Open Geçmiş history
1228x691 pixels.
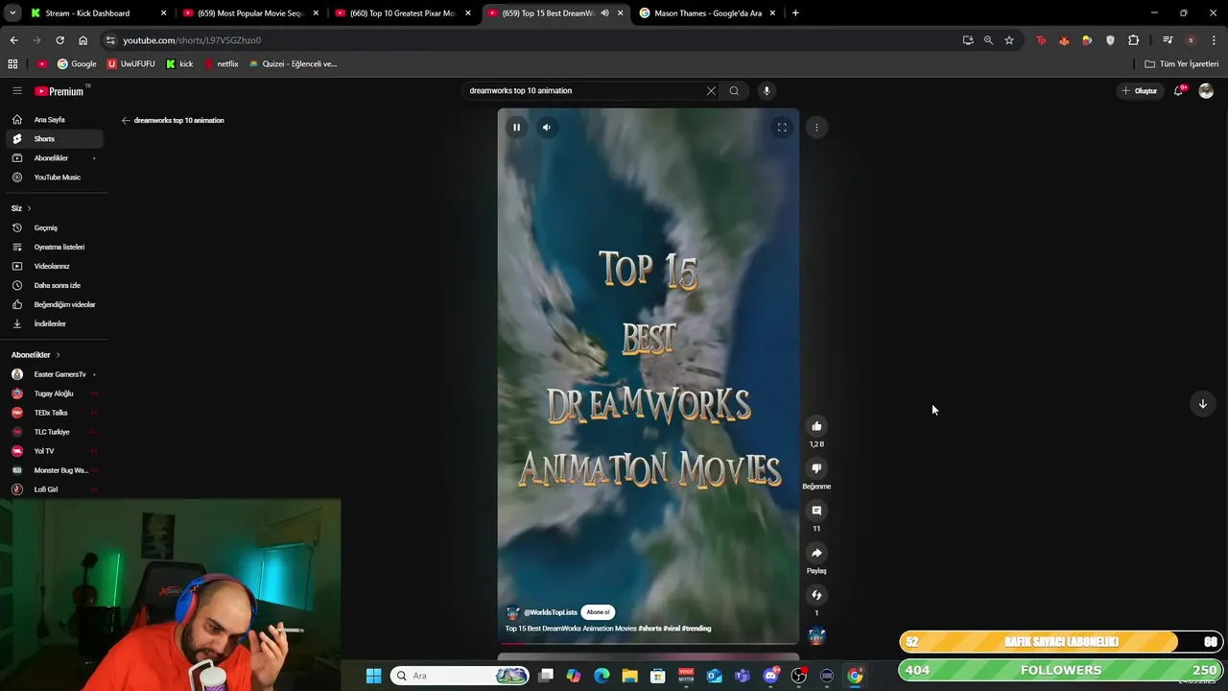coord(54,228)
